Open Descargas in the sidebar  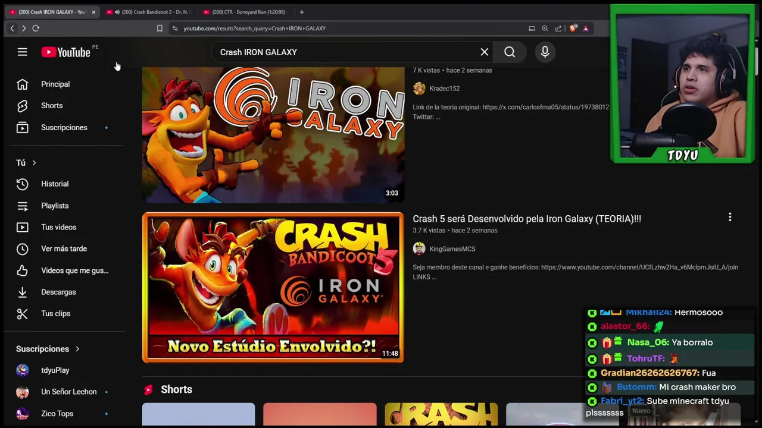[x=58, y=292]
